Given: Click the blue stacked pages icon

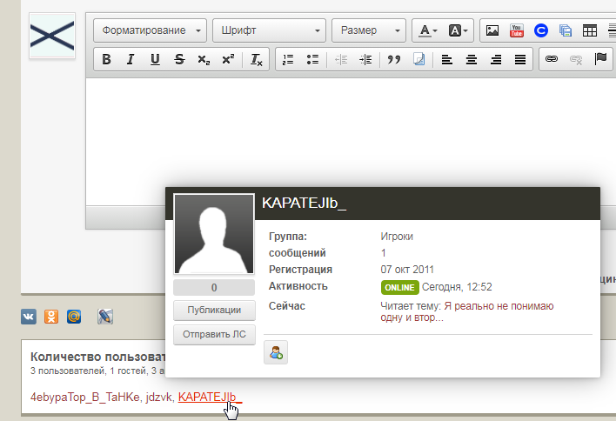Looking at the screenshot, I should click(566, 30).
